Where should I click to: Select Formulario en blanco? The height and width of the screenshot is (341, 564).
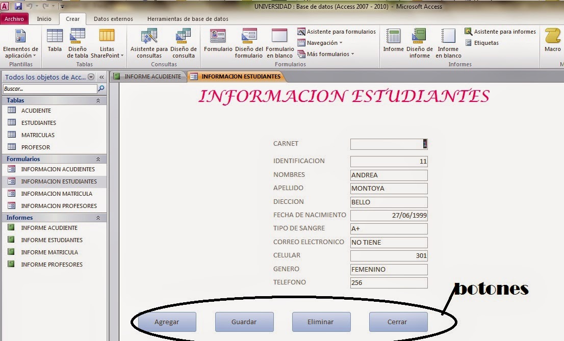click(x=279, y=43)
